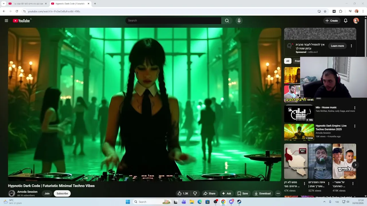Open the Mix - House music thumbnail

click(x=299, y=114)
